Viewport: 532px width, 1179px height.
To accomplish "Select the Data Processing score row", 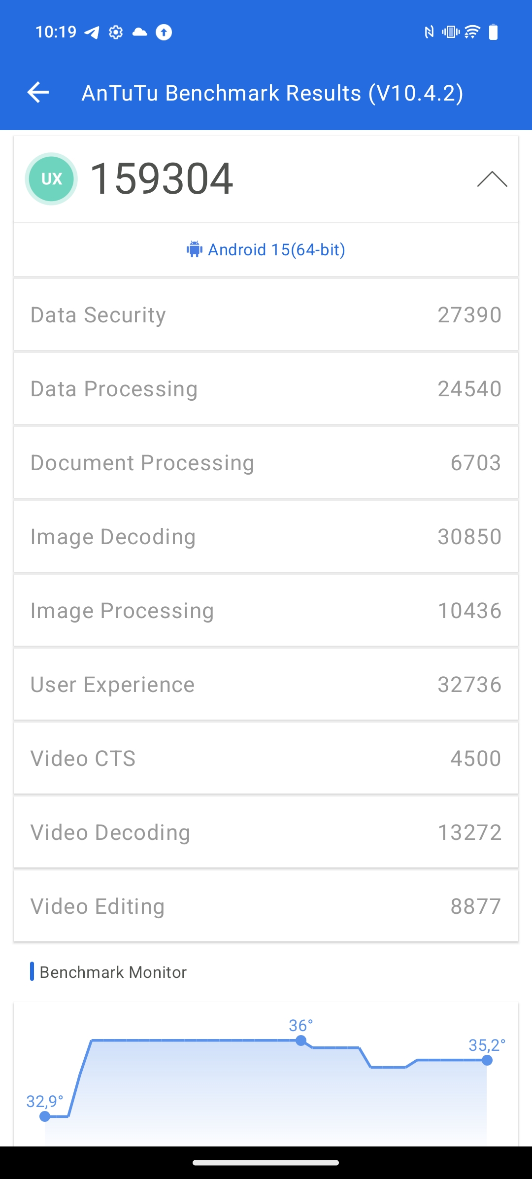I will (266, 389).
